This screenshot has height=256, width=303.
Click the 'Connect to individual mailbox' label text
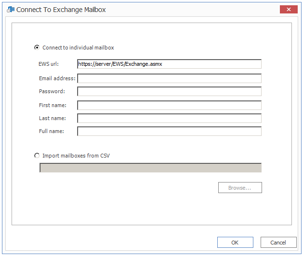[x=78, y=48]
